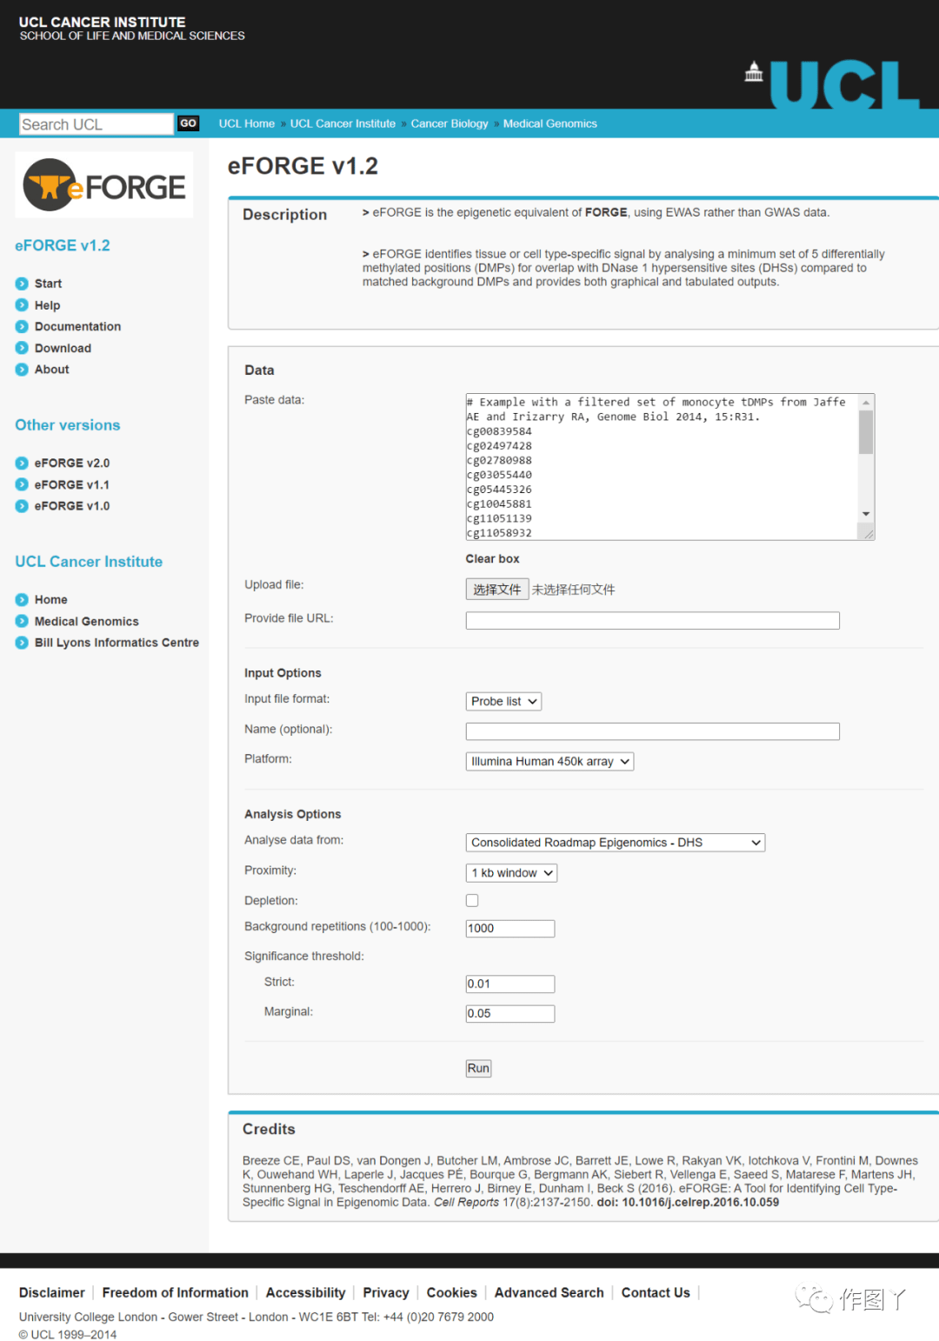Open the Help sidebar link

click(47, 305)
